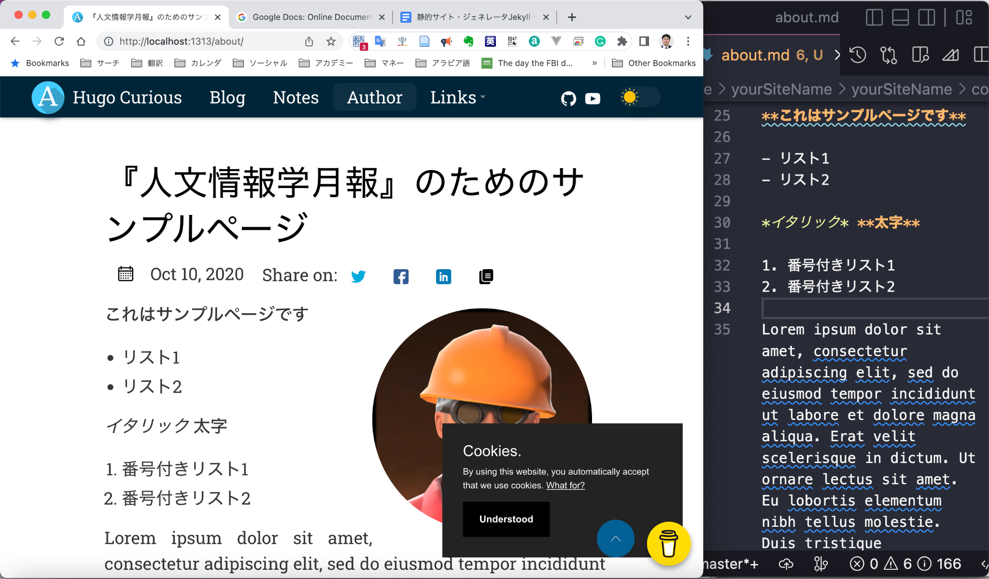
Task: Open the Extensions puzzle menu
Action: pos(622,42)
